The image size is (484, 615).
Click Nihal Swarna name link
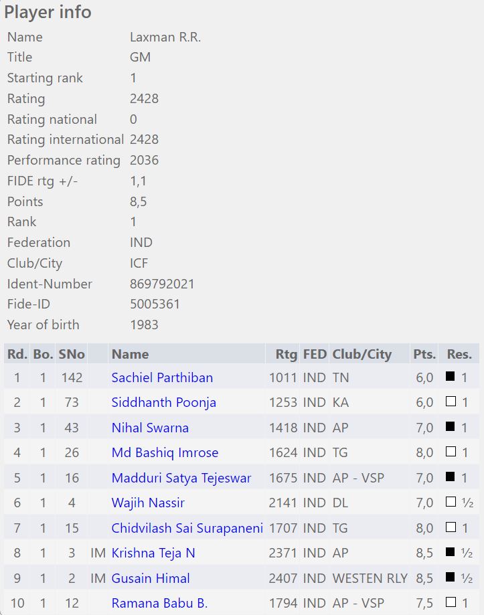[x=150, y=428]
